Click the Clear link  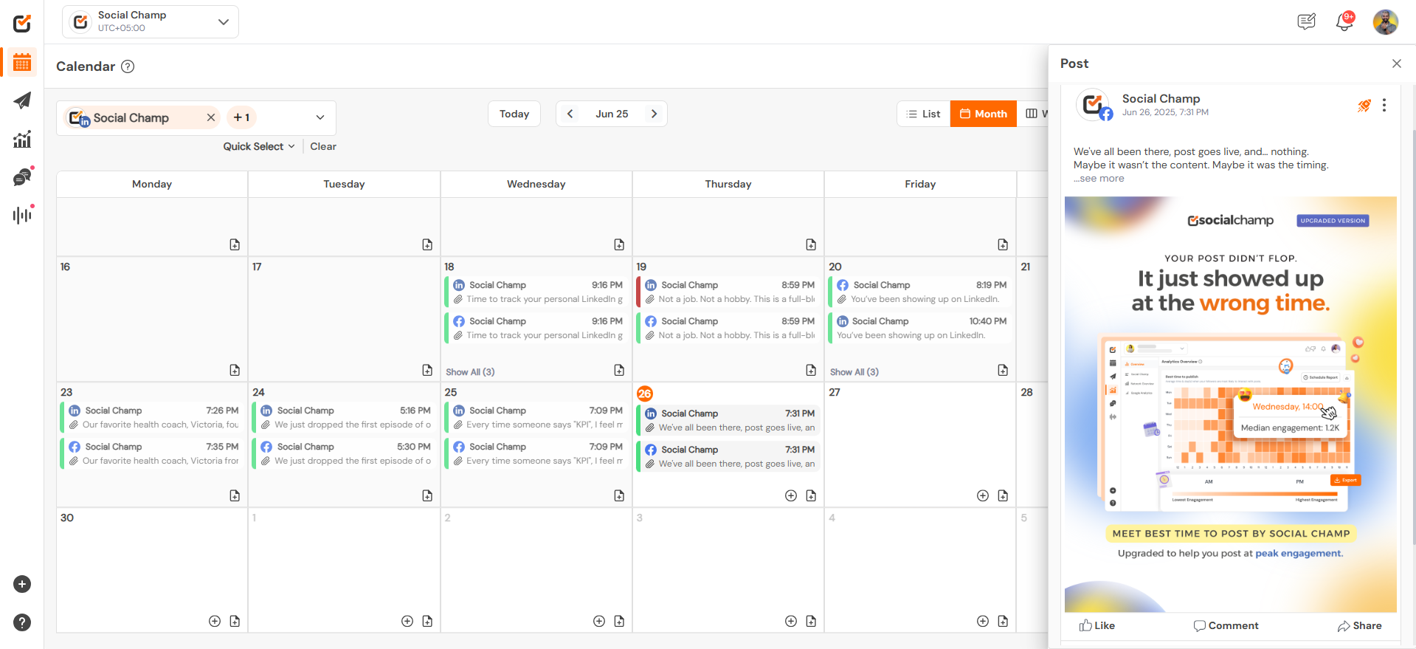click(x=323, y=146)
